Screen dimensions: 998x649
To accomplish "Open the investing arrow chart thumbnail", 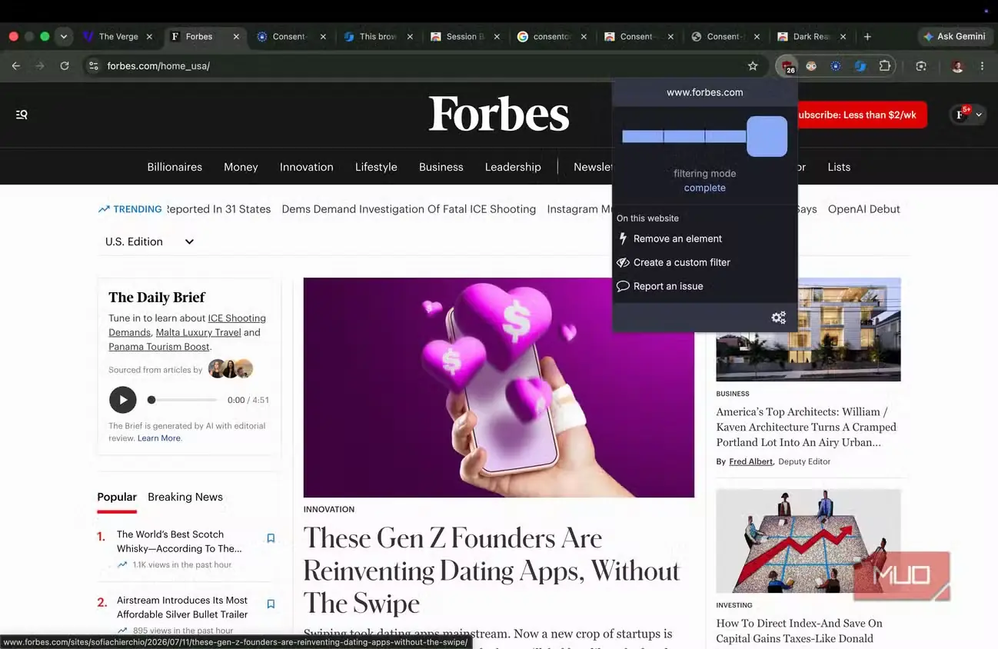I will point(808,541).
